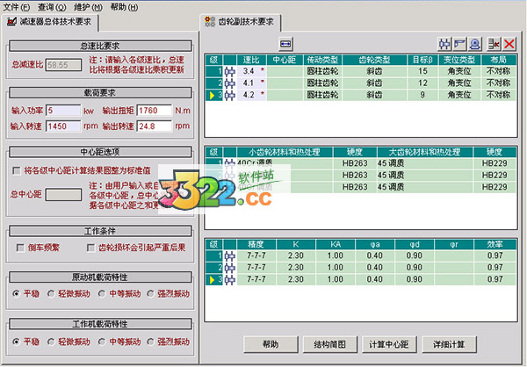Click the 详细计算 button

(449, 344)
